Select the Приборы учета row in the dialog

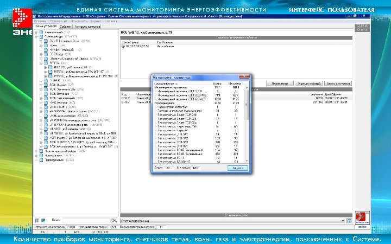pos(199,103)
